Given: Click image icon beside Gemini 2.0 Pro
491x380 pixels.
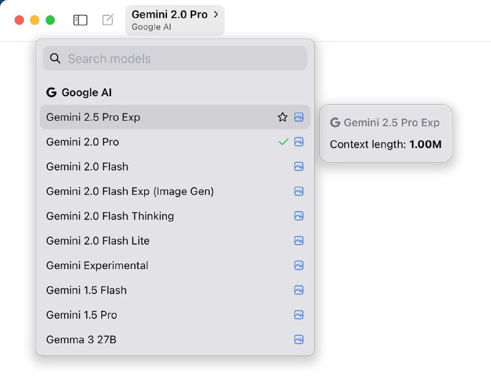Looking at the screenshot, I should 299,142.
